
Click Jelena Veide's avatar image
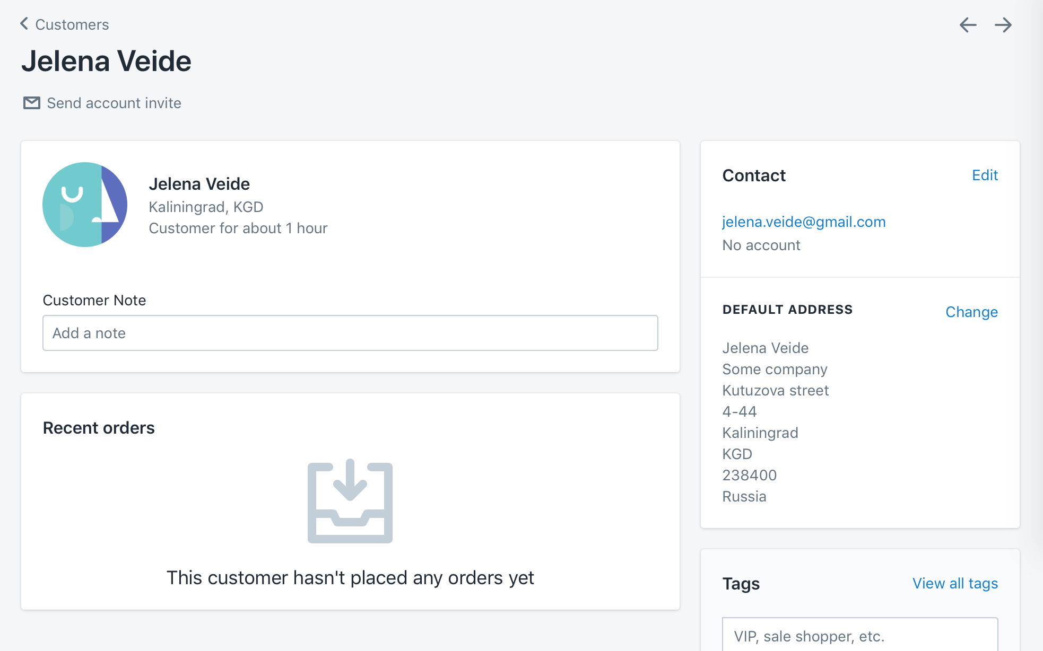(85, 205)
